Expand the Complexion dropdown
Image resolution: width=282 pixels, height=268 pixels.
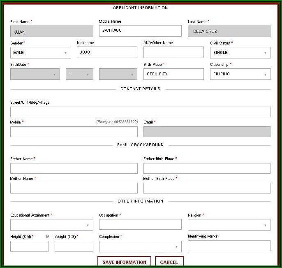140,247
